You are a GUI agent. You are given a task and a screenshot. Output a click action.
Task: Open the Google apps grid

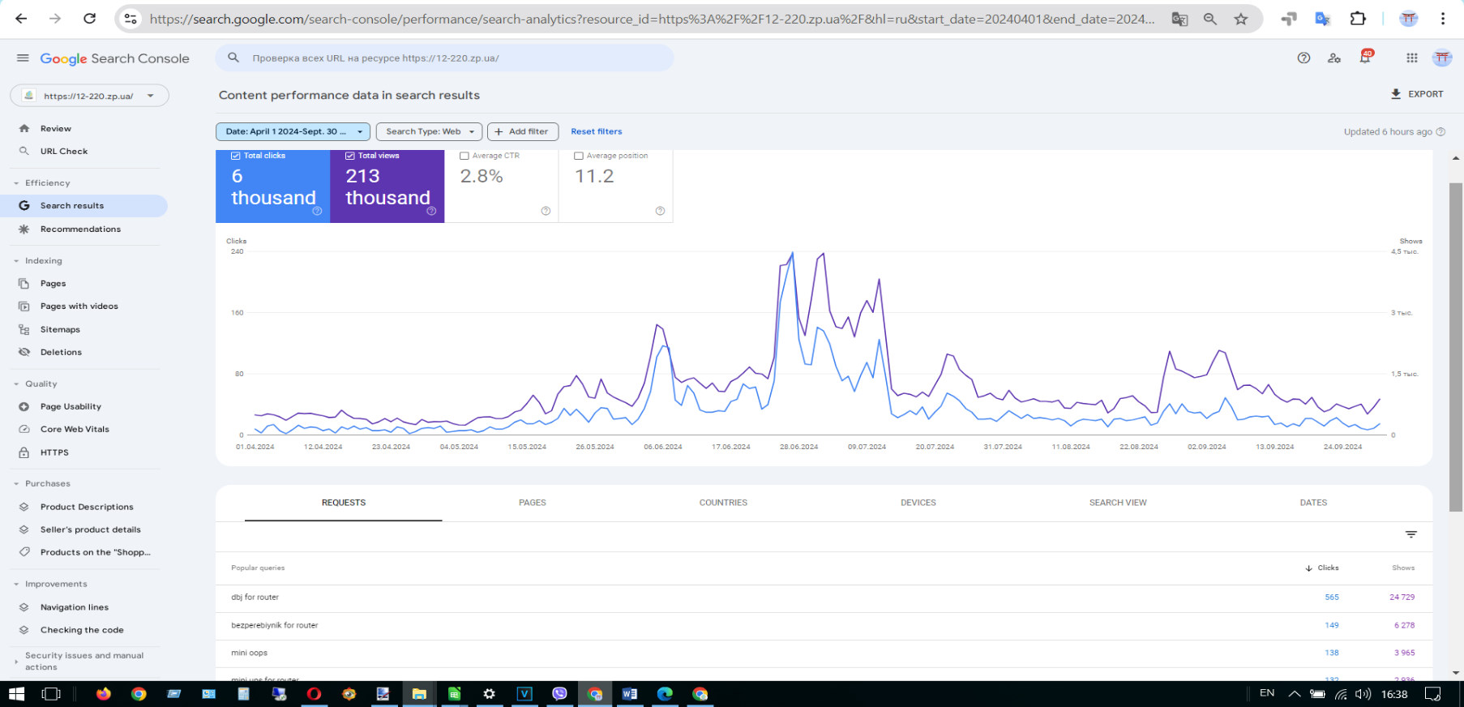point(1412,58)
